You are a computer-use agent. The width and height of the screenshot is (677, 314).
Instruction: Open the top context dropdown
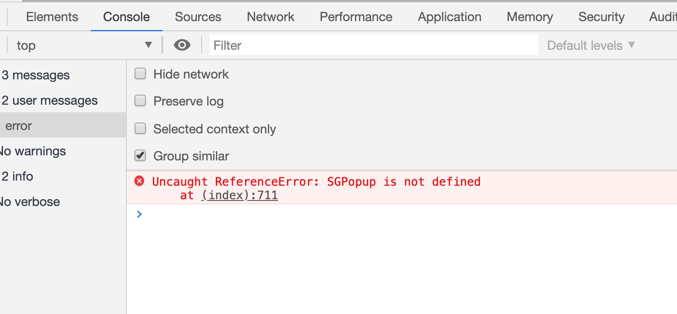click(84, 45)
